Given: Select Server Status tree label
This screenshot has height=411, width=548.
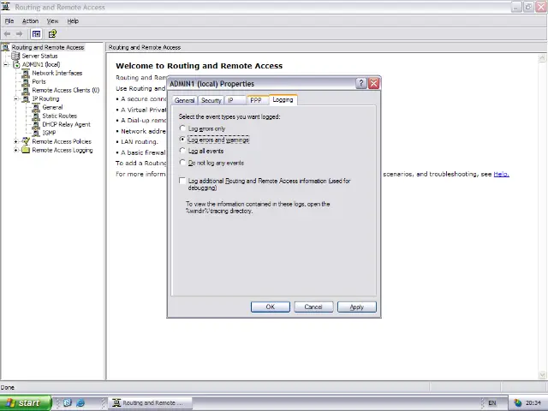Looking at the screenshot, I should point(39,56).
